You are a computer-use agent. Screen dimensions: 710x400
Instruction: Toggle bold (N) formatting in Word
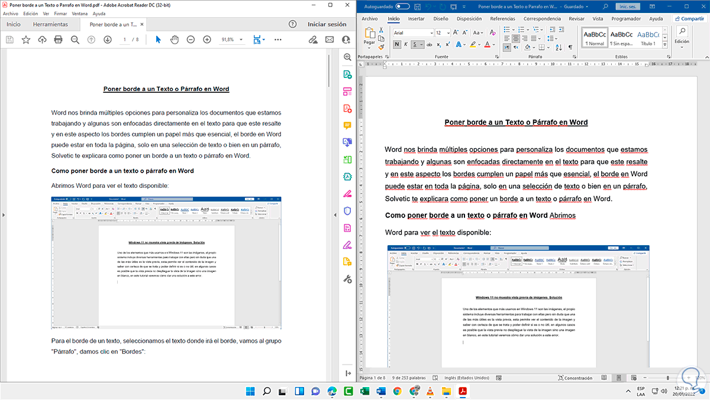(397, 44)
